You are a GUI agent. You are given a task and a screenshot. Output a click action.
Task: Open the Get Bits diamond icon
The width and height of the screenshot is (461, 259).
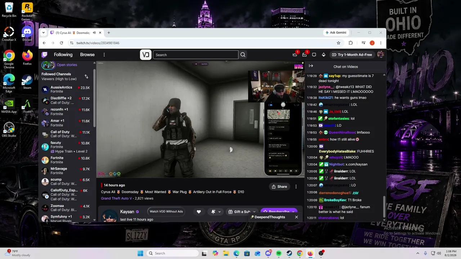coord(323,55)
